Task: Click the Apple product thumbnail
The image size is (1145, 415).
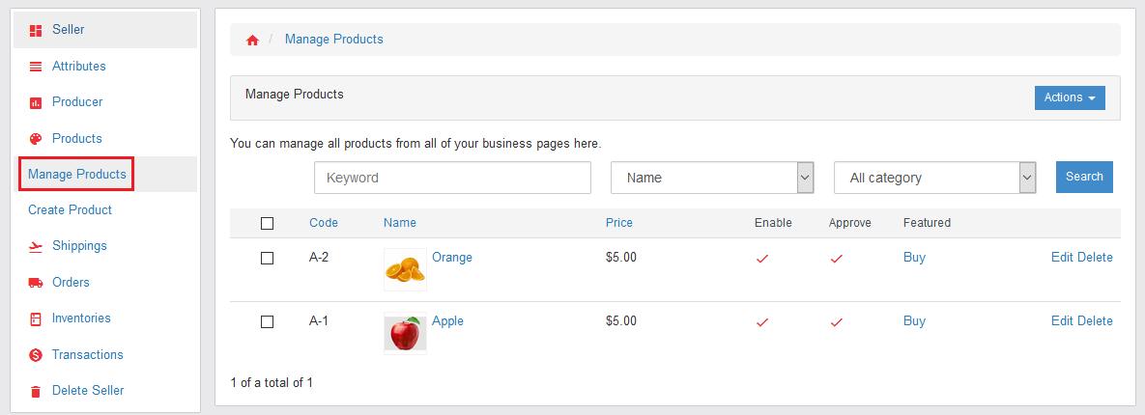Action: 405,333
